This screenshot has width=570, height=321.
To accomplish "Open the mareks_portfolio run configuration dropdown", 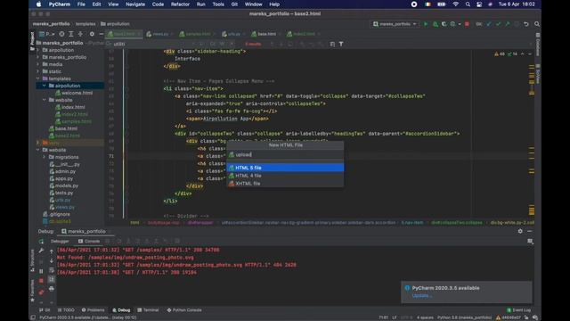I will pos(395,24).
